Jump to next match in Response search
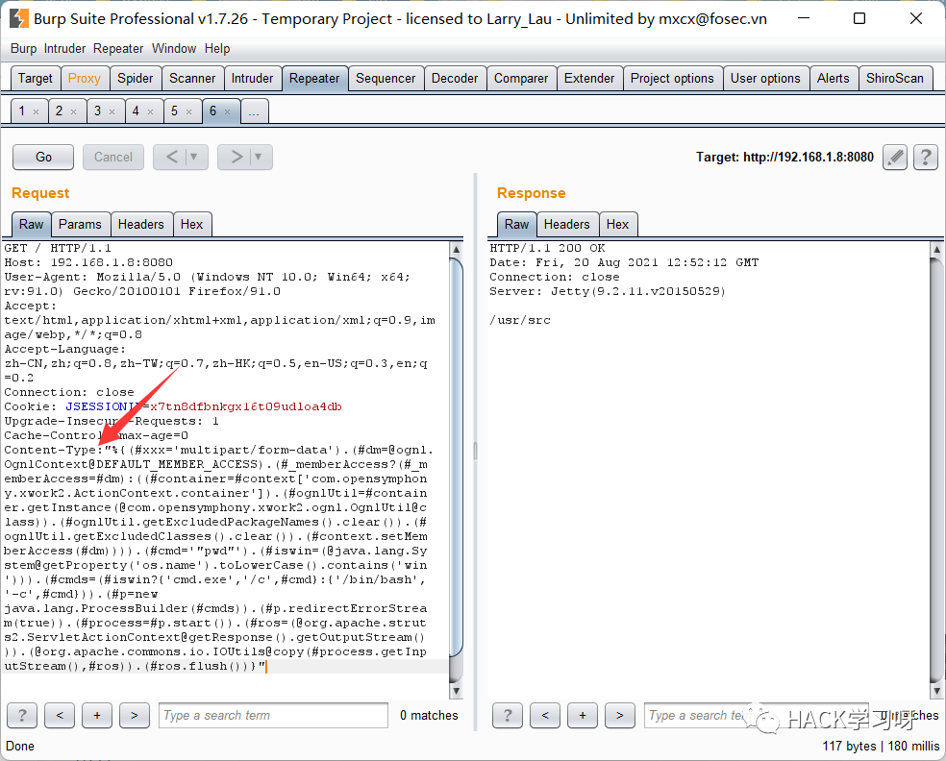The width and height of the screenshot is (946, 761). [x=619, y=716]
